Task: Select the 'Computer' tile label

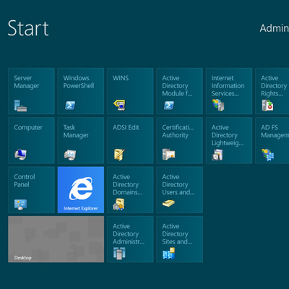Action: coord(28,128)
